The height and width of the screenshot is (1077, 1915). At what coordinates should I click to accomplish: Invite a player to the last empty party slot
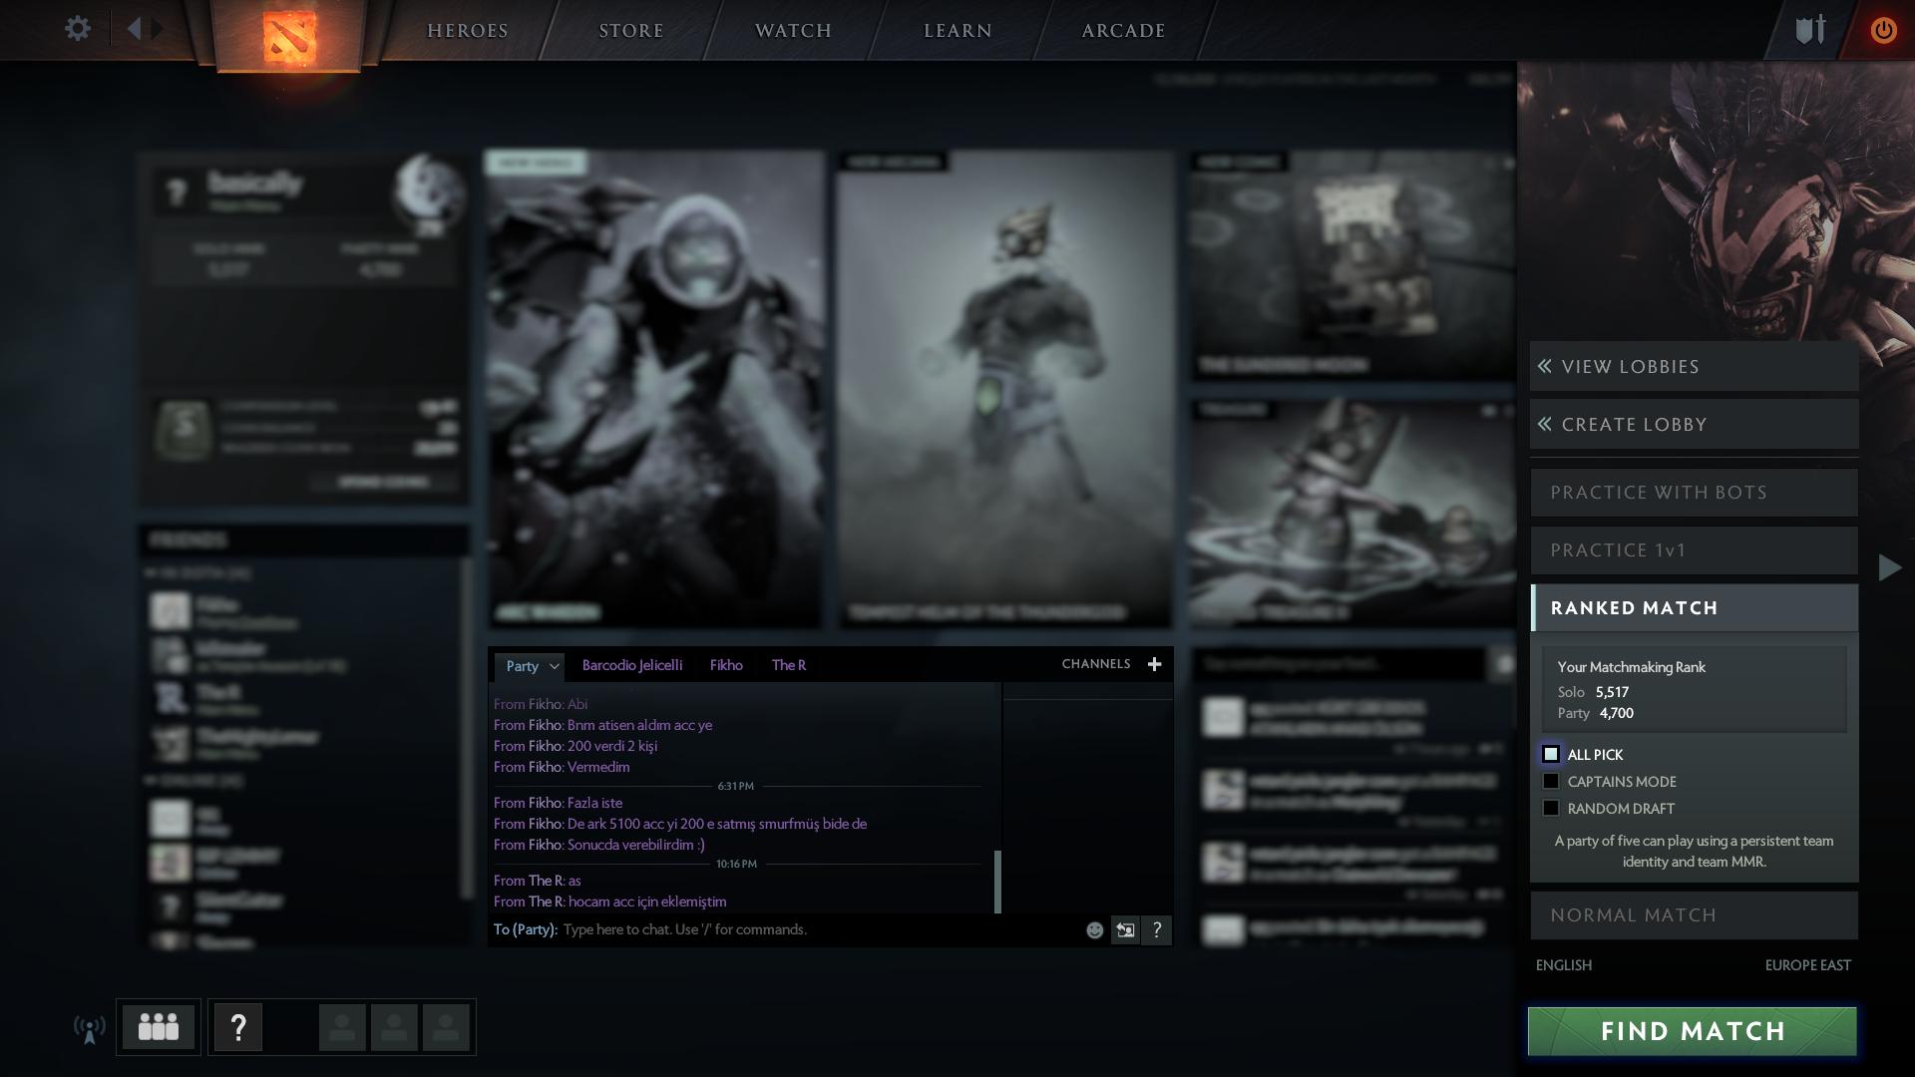446,1027
